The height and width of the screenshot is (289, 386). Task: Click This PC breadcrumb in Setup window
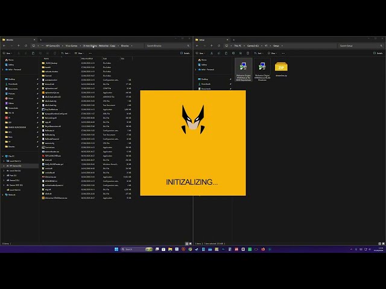point(238,46)
